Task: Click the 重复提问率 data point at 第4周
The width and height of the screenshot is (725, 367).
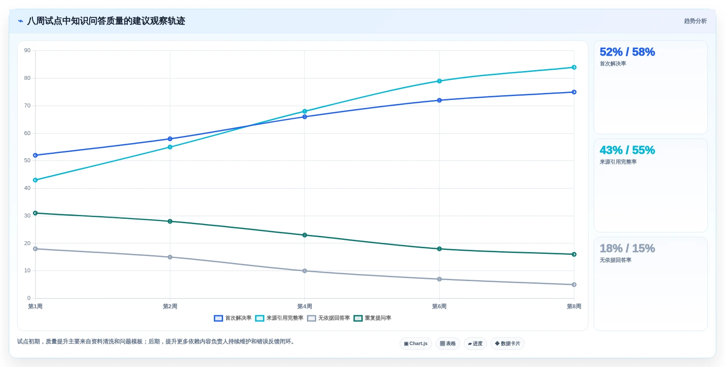Action: 305,235
